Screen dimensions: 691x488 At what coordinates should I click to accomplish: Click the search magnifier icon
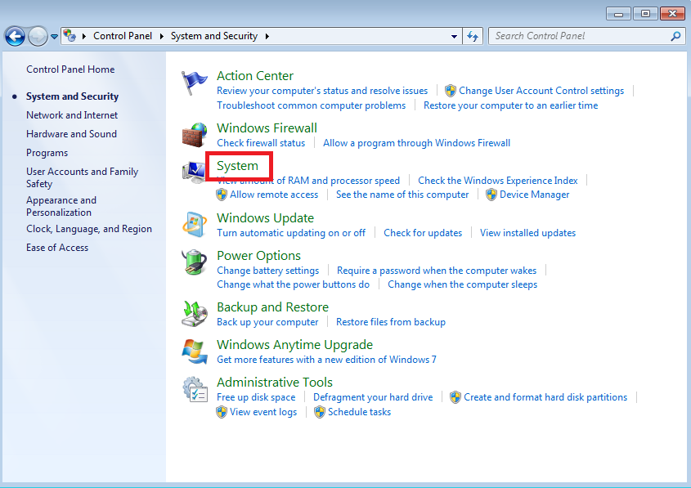coord(675,36)
